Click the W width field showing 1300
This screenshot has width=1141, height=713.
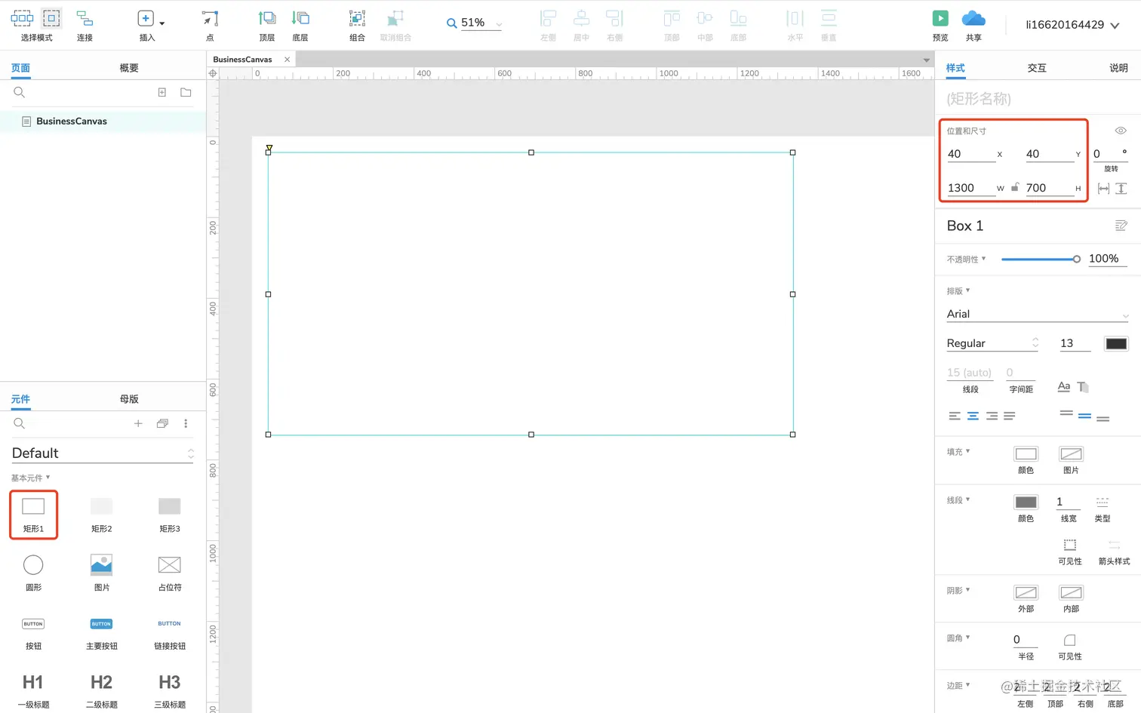971,188
